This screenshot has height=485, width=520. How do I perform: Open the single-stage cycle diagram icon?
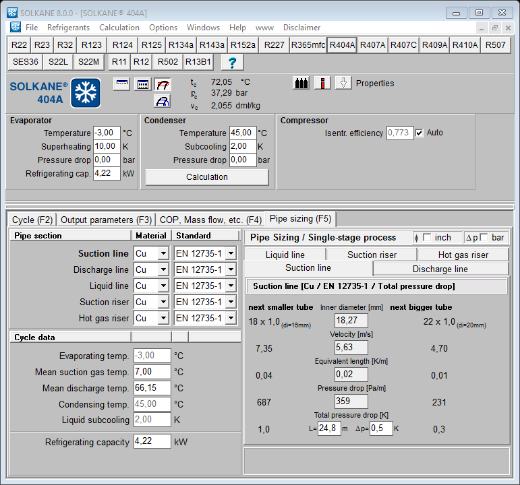(x=121, y=84)
